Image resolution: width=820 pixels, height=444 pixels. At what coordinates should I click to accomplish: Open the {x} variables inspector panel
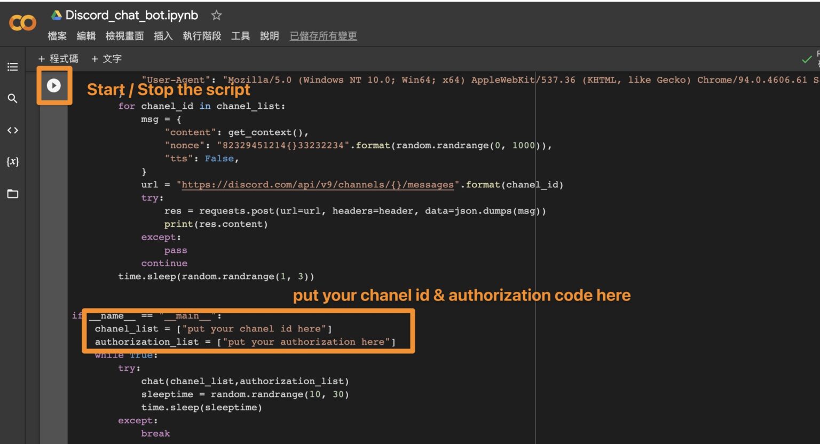point(12,162)
